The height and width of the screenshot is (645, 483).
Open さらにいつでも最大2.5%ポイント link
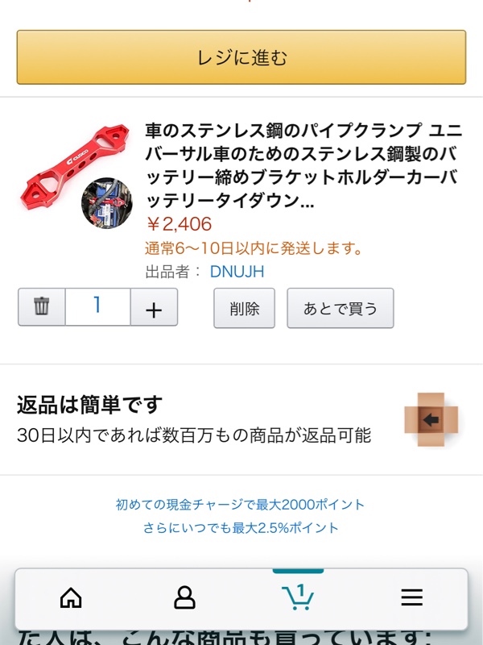tap(241, 528)
